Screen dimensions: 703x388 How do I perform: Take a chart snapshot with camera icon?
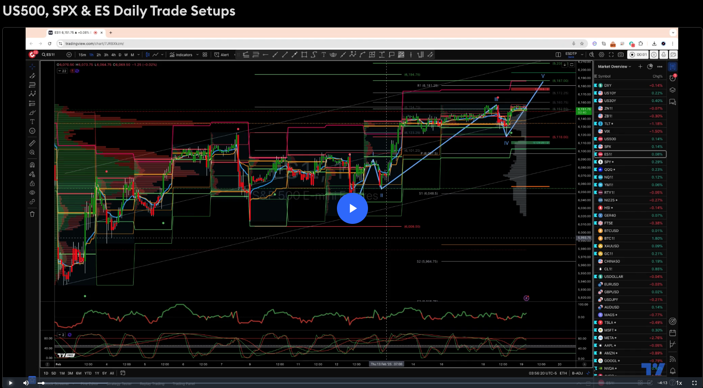click(621, 55)
